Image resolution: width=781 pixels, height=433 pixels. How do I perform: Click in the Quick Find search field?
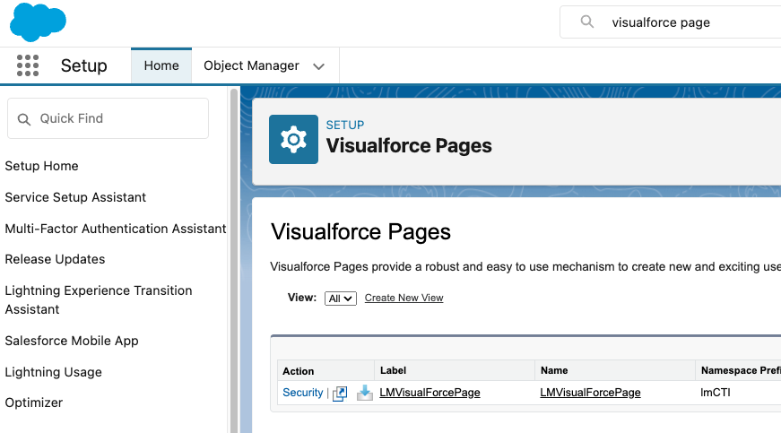117,118
